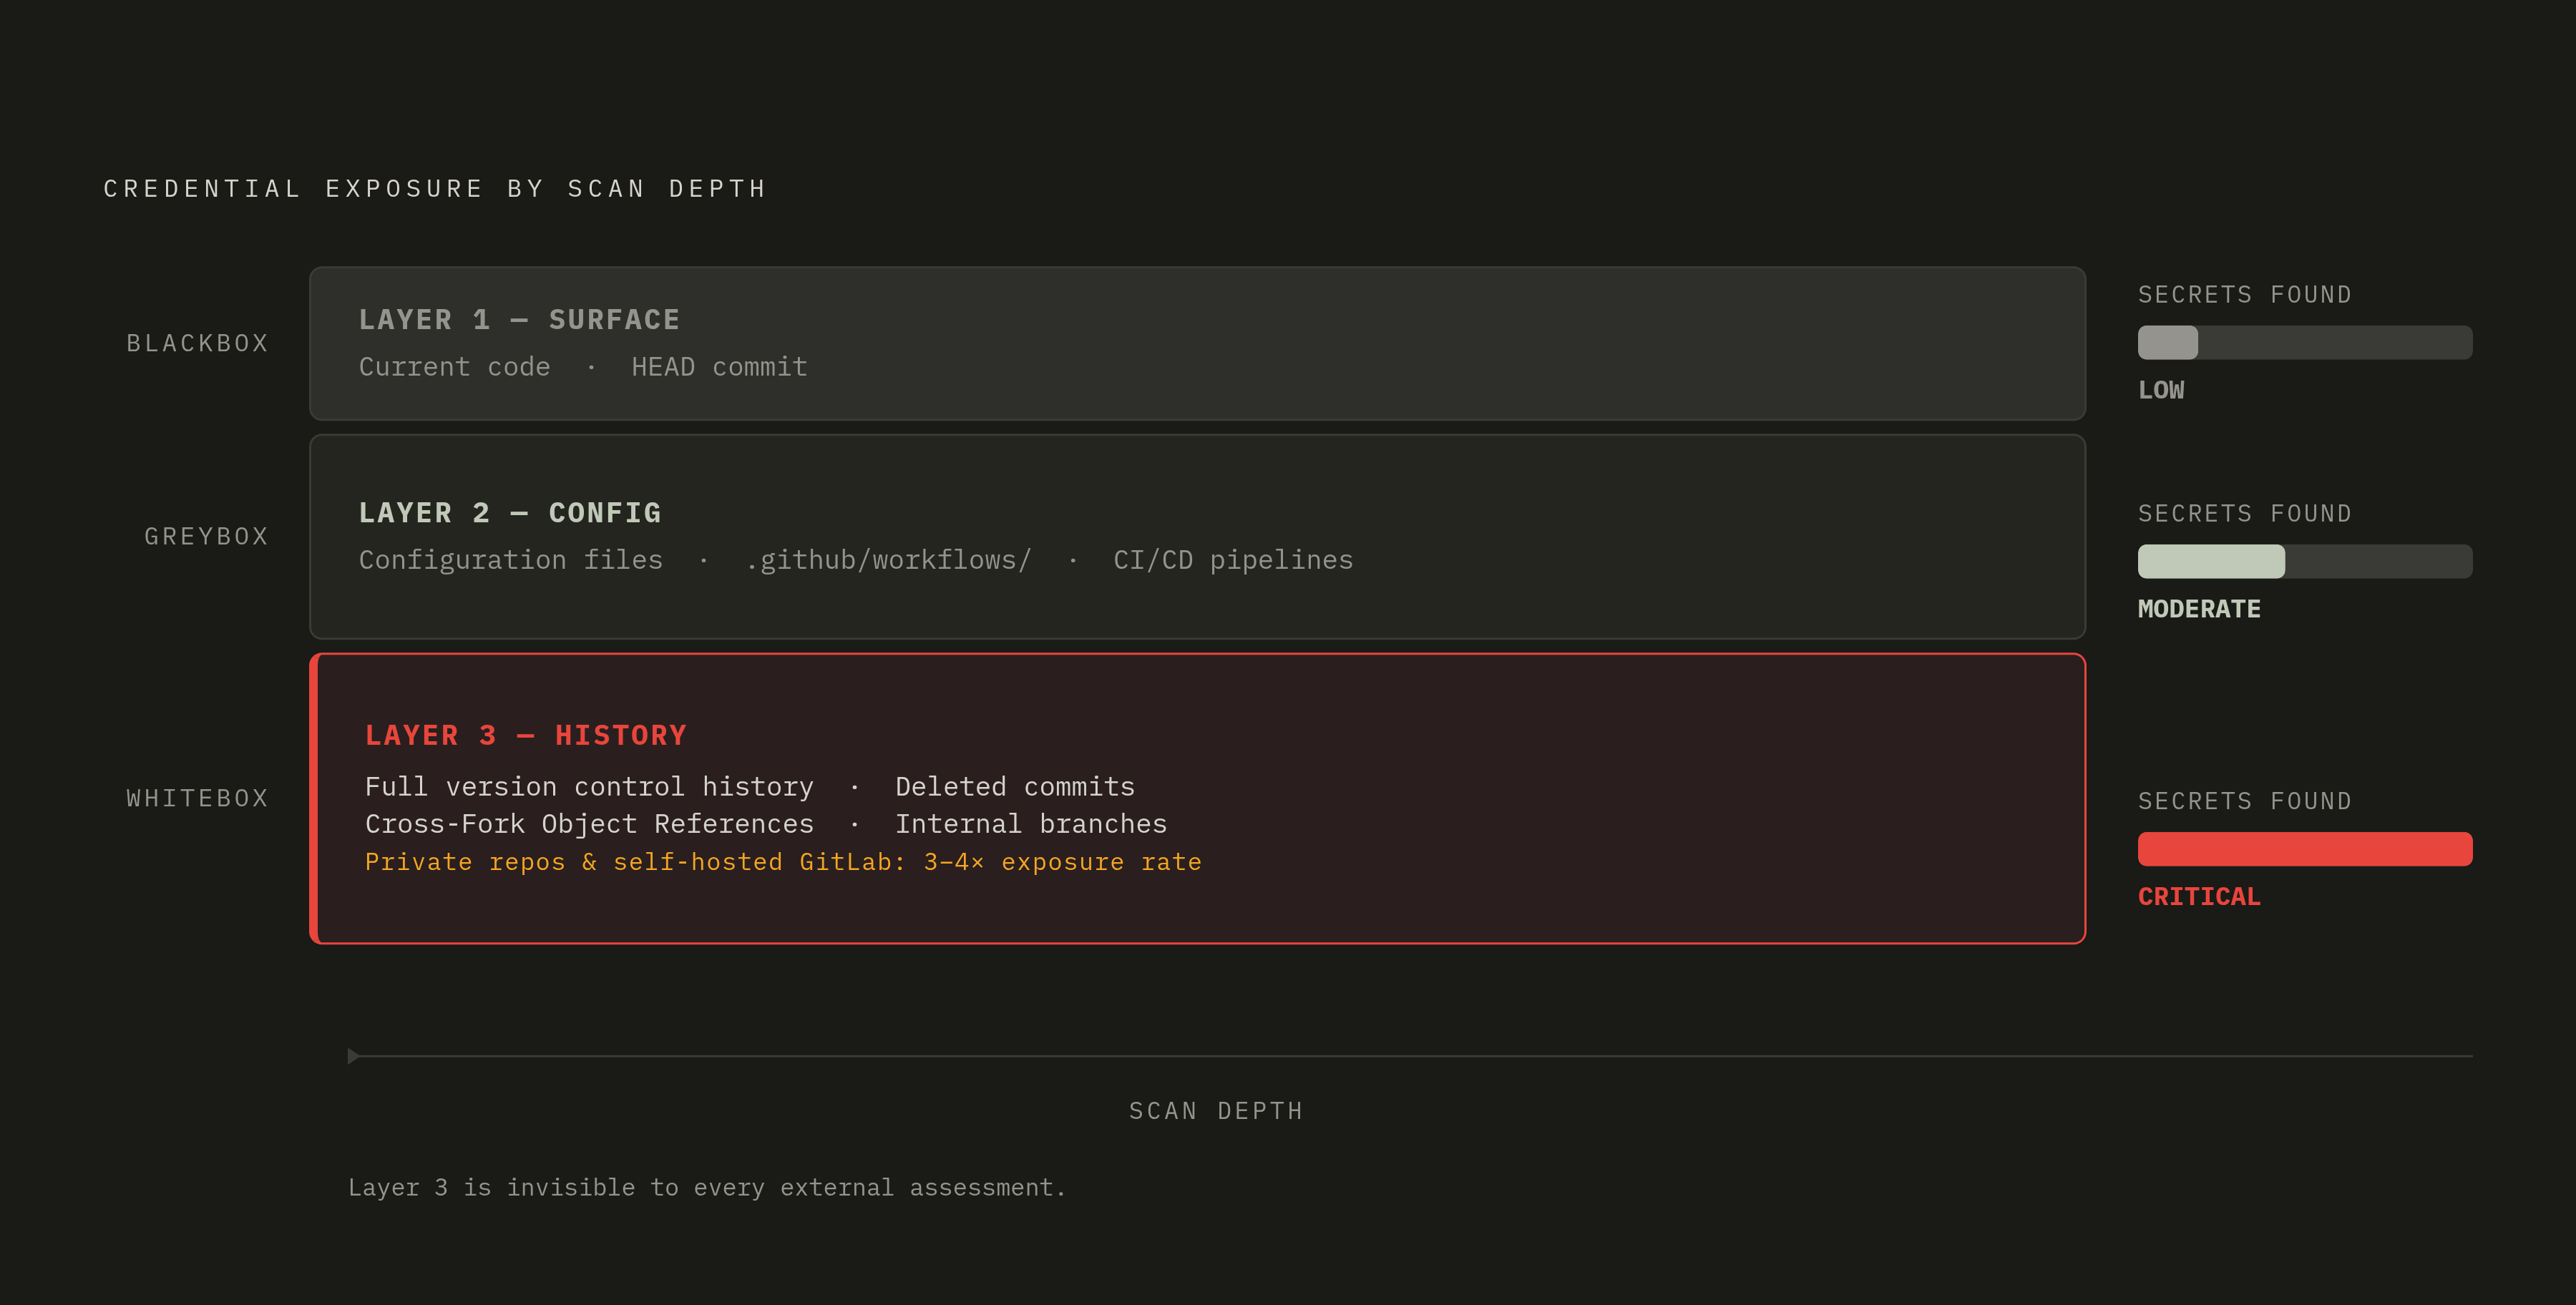Click the red CRITICAL severity label
The image size is (2576, 1305).
(x=2199, y=897)
